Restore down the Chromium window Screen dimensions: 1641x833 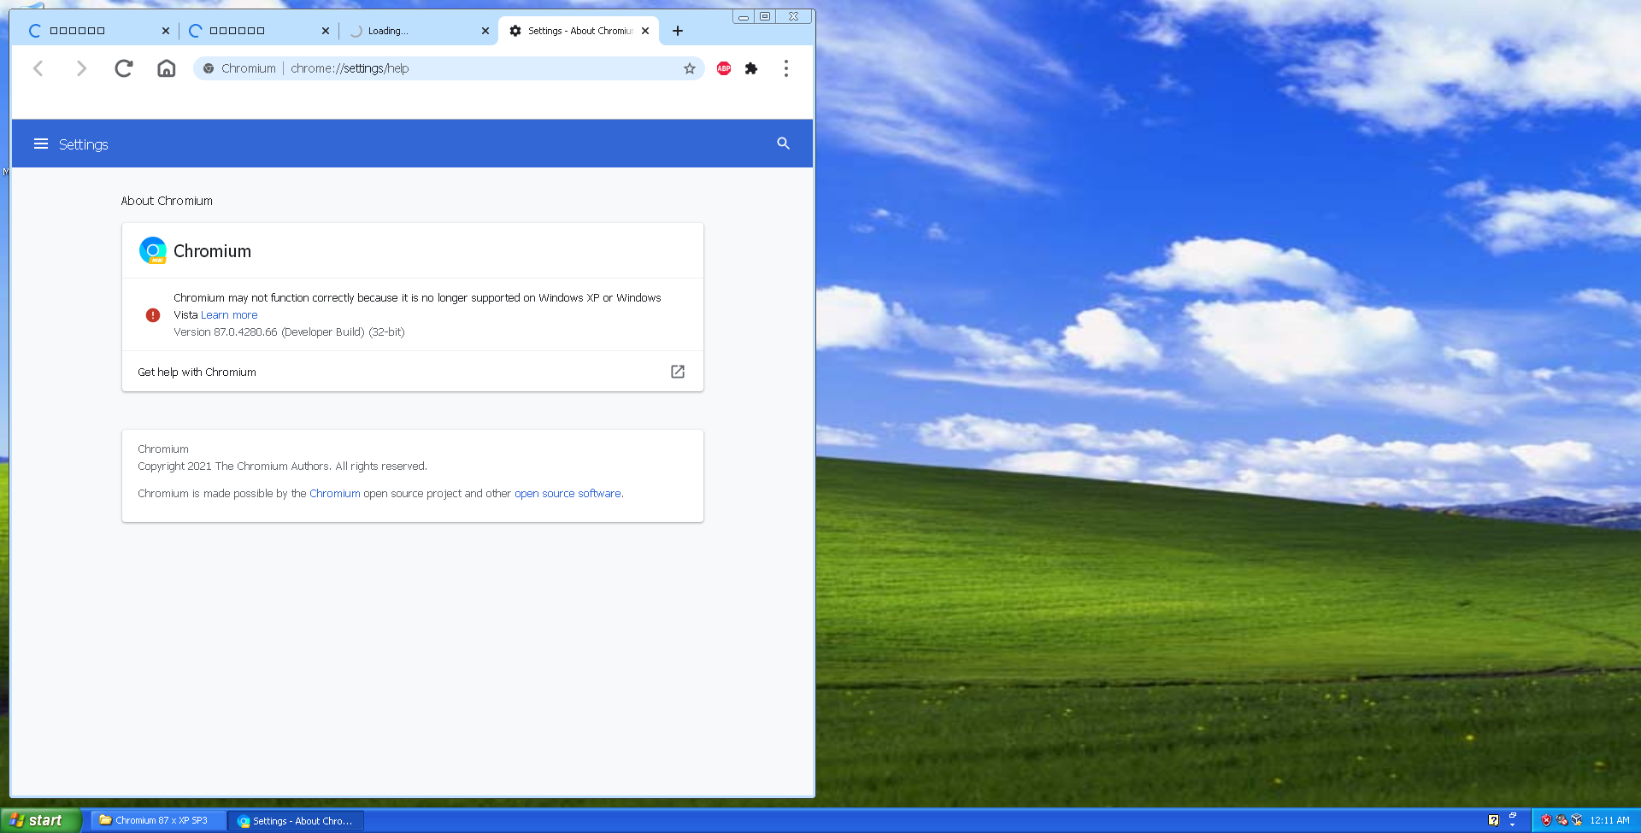pos(765,16)
